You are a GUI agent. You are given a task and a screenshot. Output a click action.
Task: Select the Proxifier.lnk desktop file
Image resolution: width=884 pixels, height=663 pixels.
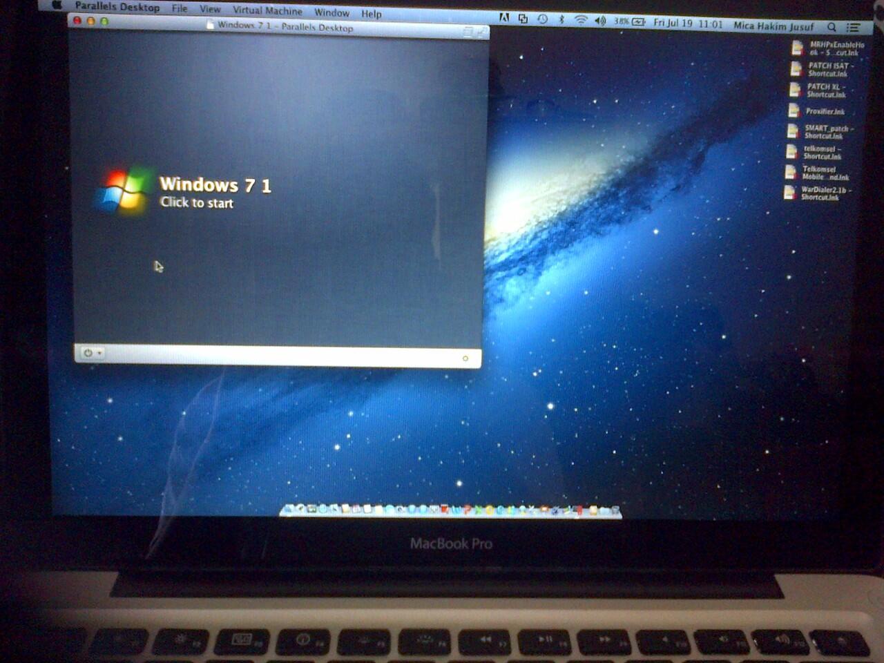[816, 110]
